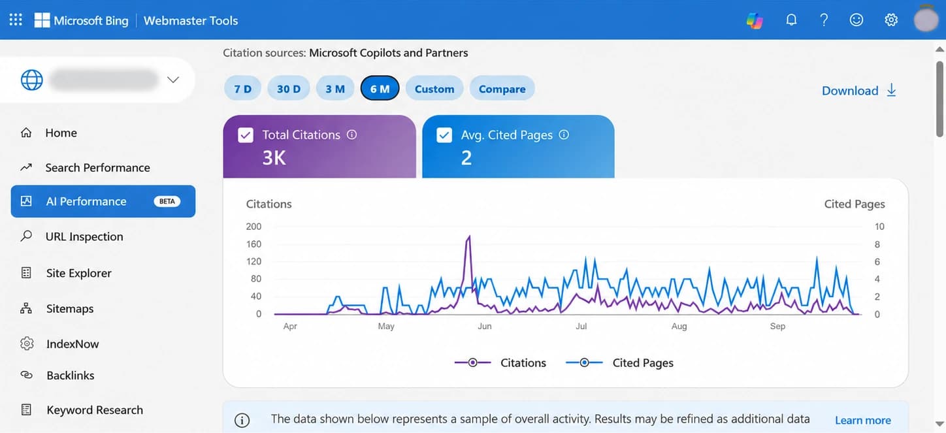Select the 7 D date range

[243, 89]
